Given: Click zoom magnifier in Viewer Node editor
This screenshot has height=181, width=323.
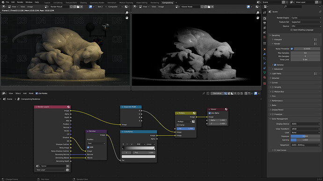Looking at the screenshot, I should tap(258, 13).
